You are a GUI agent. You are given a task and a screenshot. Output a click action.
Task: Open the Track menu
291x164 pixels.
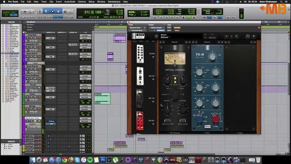point(44,2)
